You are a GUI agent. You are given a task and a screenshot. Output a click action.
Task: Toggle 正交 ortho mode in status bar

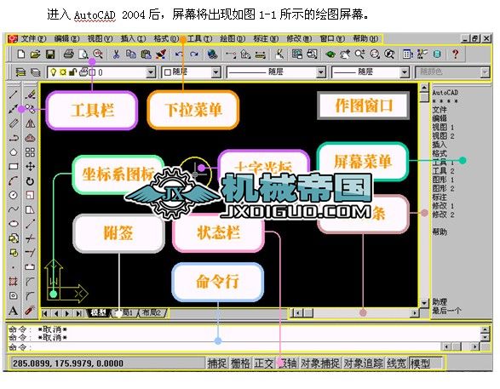tap(263, 363)
